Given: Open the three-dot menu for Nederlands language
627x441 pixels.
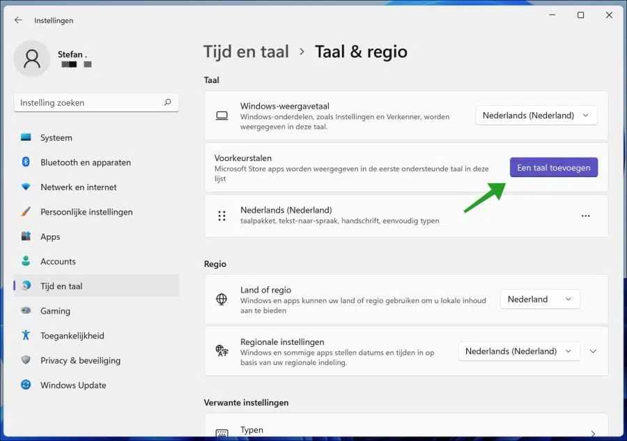Looking at the screenshot, I should pyautogui.click(x=585, y=216).
